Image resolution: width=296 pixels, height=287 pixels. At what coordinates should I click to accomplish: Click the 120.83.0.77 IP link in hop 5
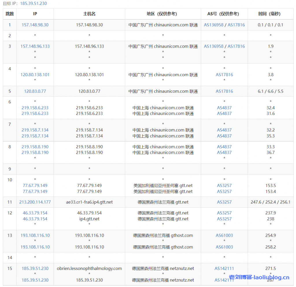pyautogui.click(x=35, y=91)
